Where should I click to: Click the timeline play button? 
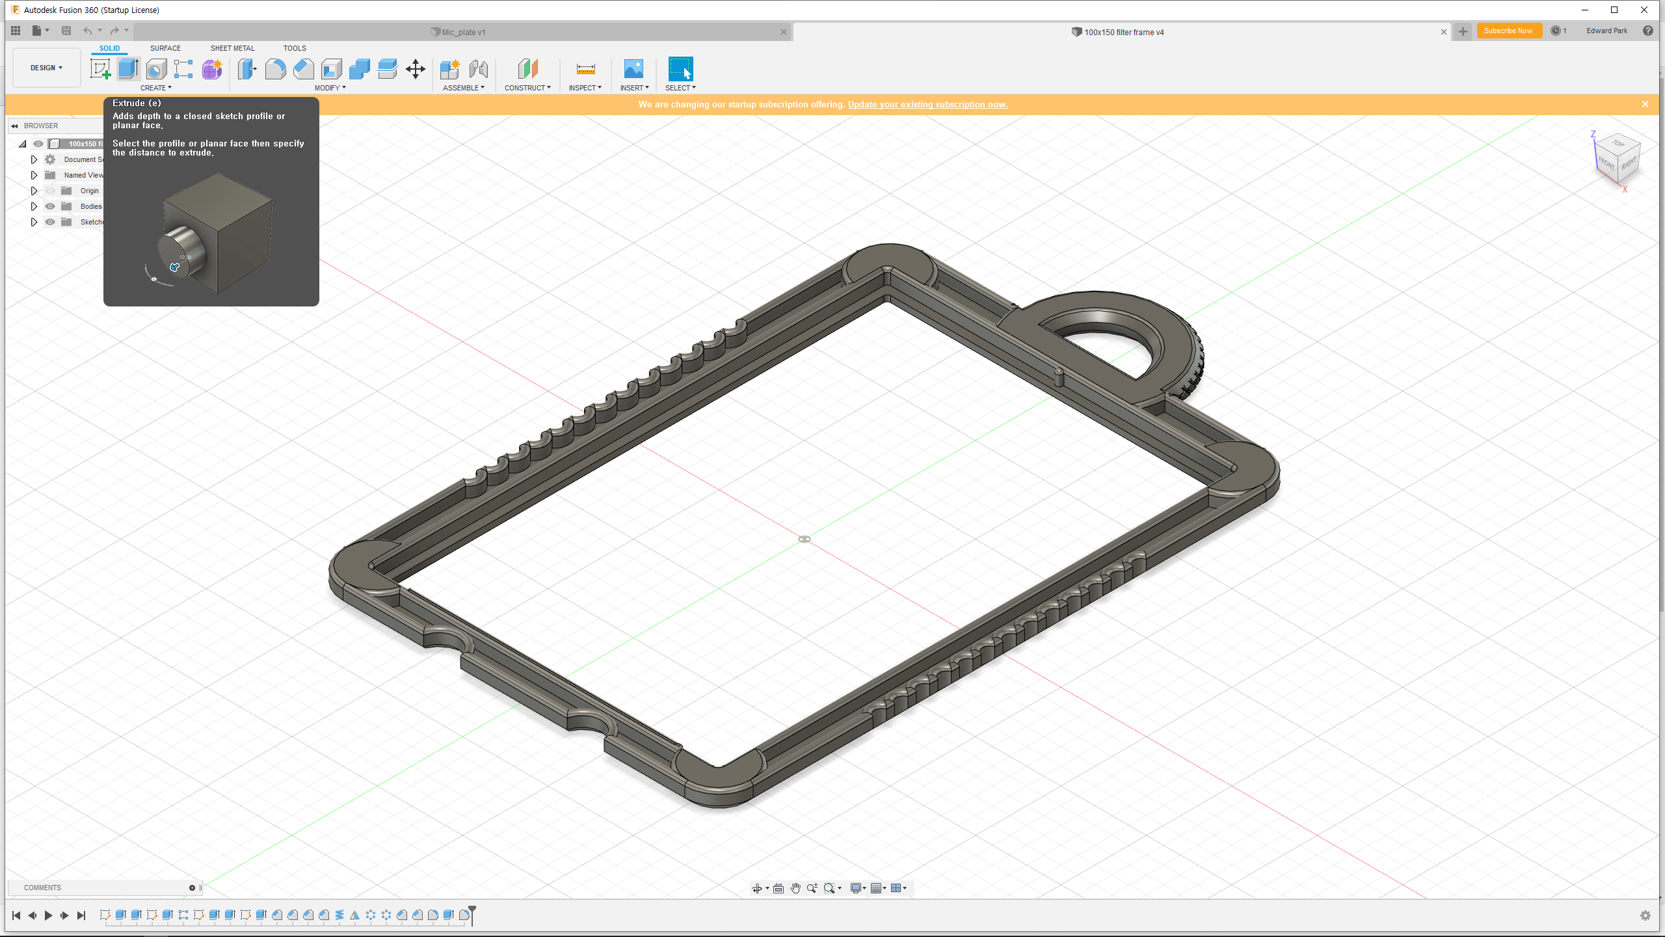point(48,916)
